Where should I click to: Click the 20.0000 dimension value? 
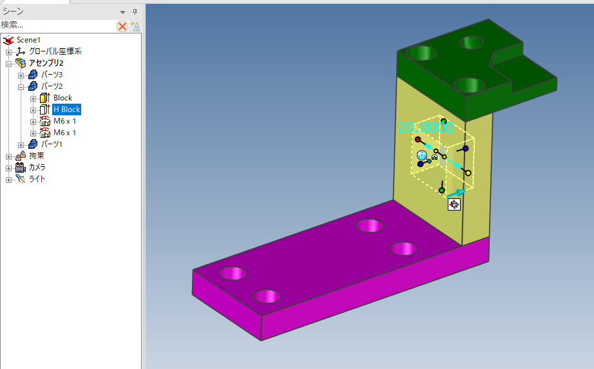point(425,128)
